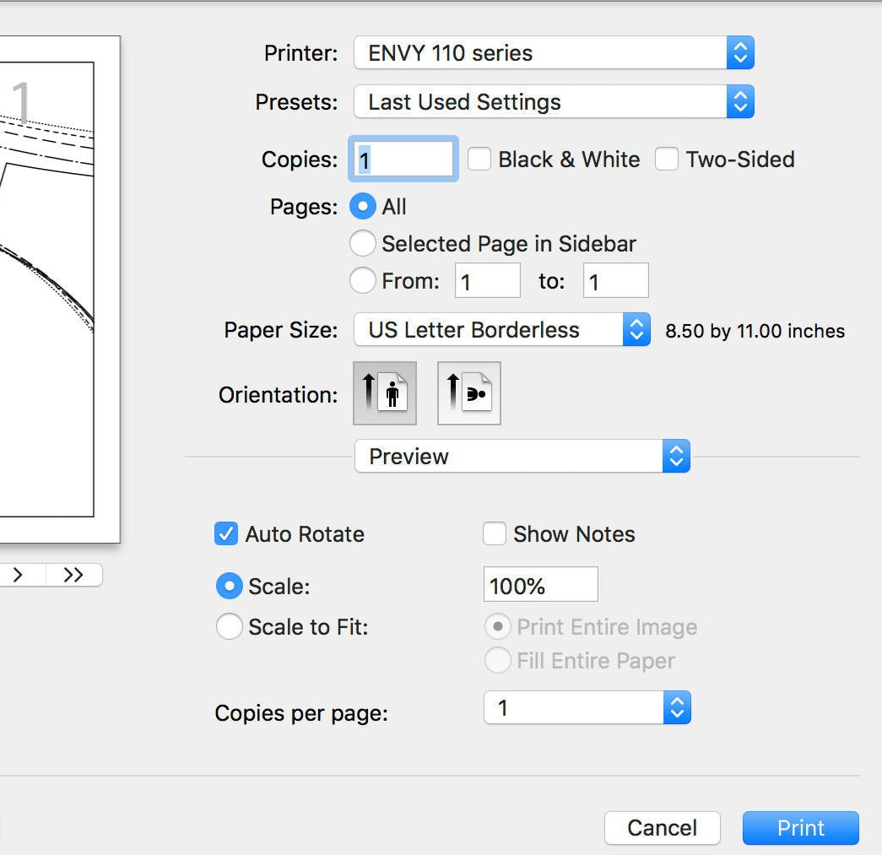
Task: Select landscape orientation icon
Action: 468,393
